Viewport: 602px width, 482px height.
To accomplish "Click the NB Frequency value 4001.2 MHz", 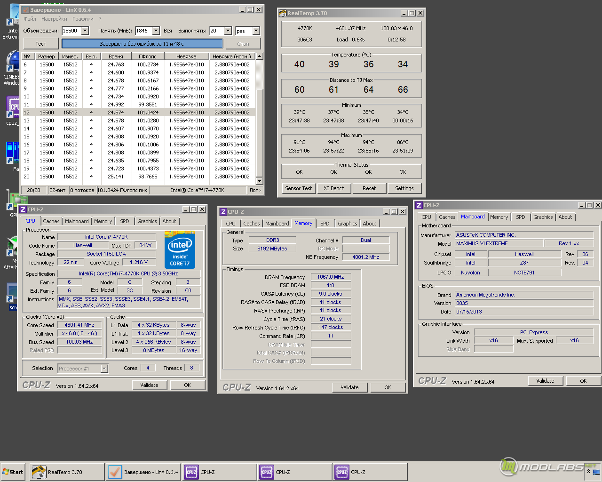I will click(366, 257).
